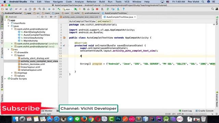Click the Hide Project panel icon
The width and height of the screenshot is (219, 123).
click(x=55, y=17)
